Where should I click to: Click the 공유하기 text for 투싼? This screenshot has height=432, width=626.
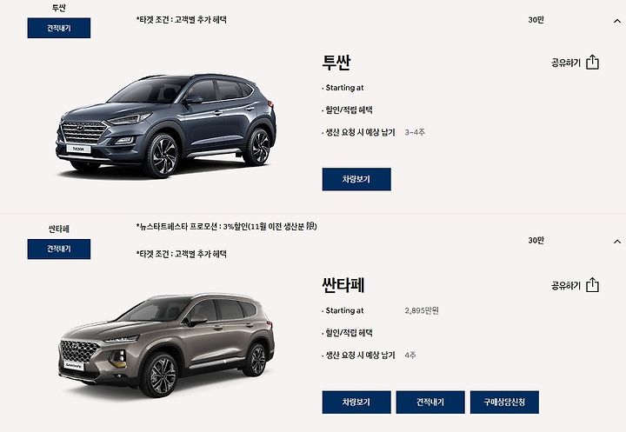click(x=566, y=63)
